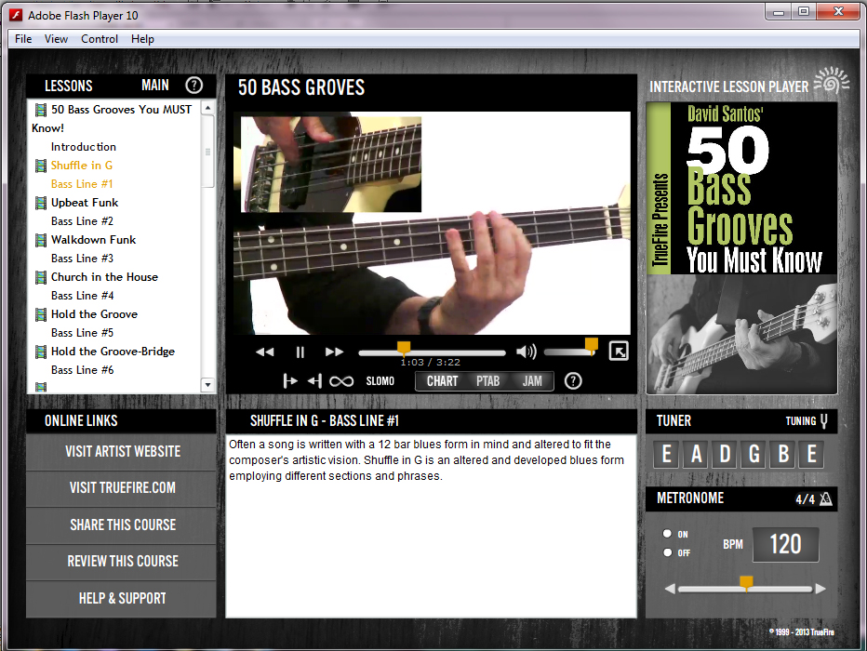Click the volume slider handle

coord(591,345)
